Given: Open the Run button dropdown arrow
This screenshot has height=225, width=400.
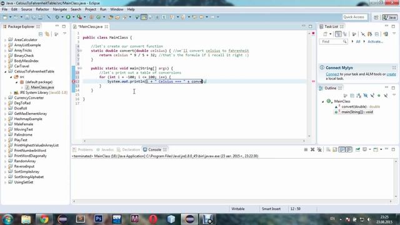Looking at the screenshot, I should pos(74,17).
